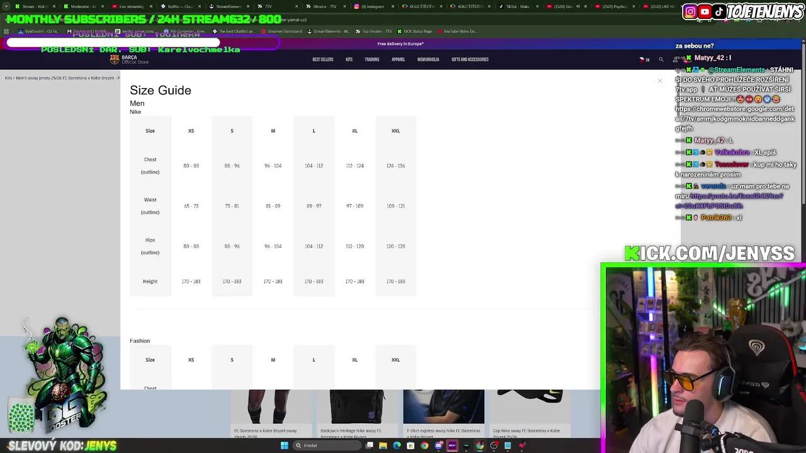Image resolution: width=806 pixels, height=453 pixels.
Task: Open the purple NEXT app on the taskbar
Action: 452,445
